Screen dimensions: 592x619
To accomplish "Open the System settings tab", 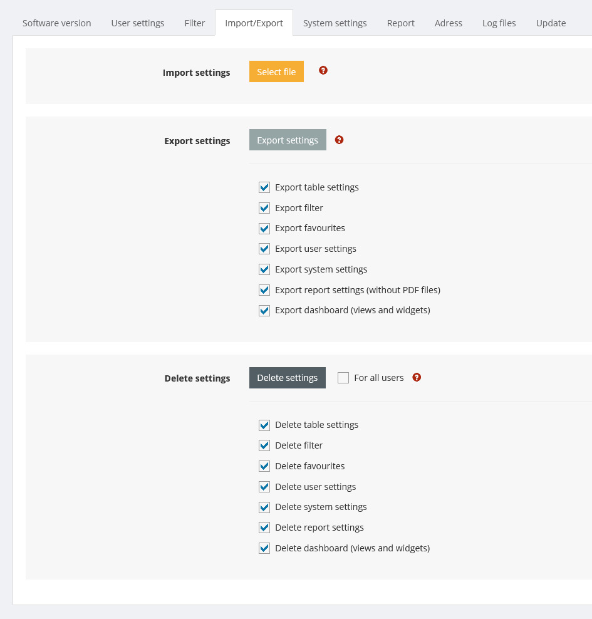I will coord(335,23).
